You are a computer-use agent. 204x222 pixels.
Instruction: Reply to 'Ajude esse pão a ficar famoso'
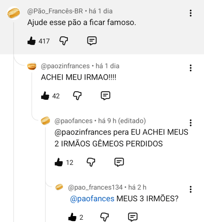[92, 41]
